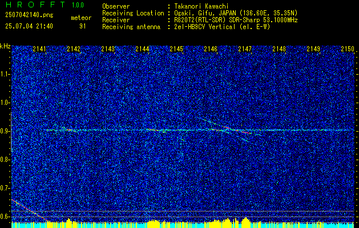Click time marker 2143

click(108, 49)
